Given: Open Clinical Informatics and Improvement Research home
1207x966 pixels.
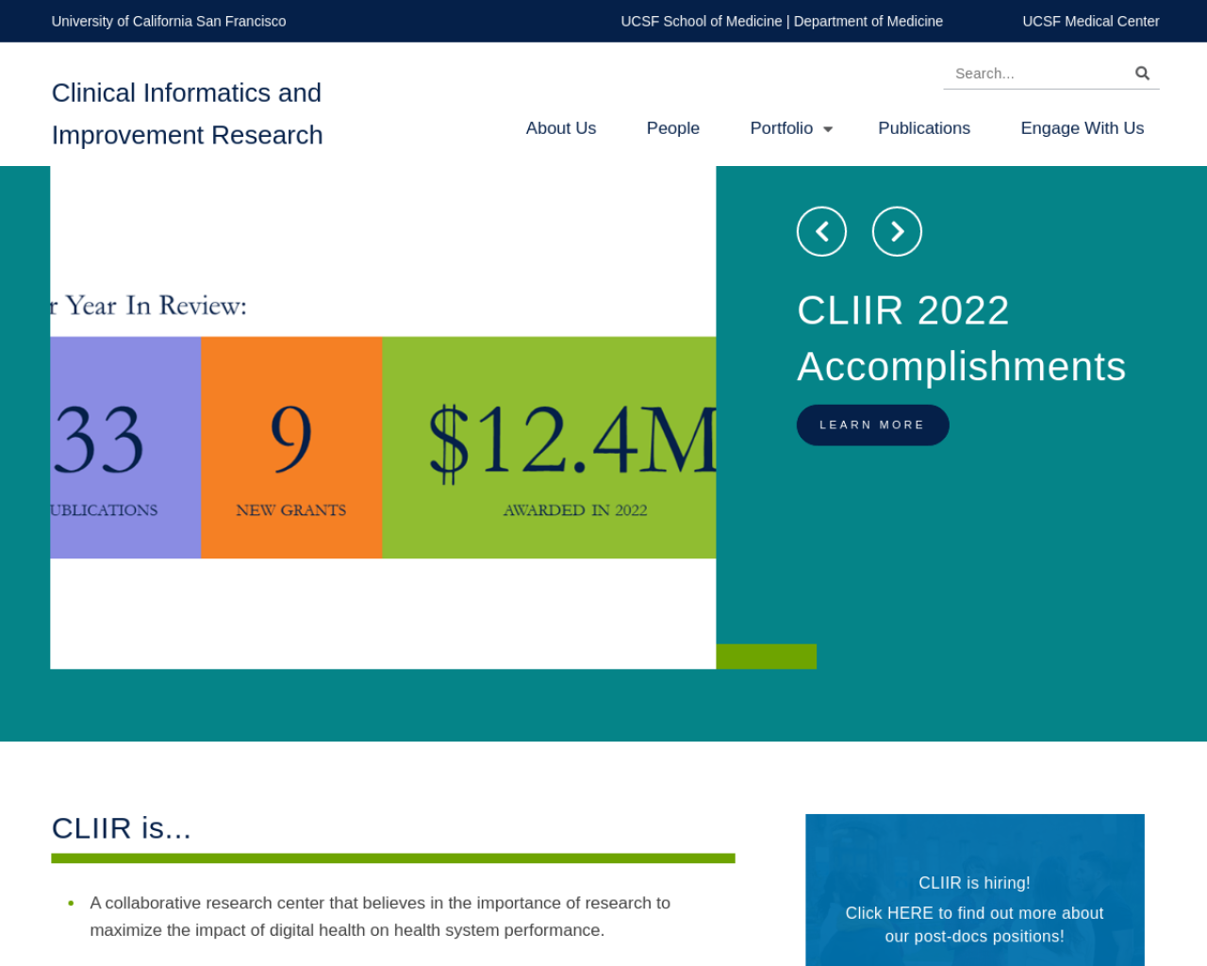Looking at the screenshot, I should pyautogui.click(x=188, y=114).
